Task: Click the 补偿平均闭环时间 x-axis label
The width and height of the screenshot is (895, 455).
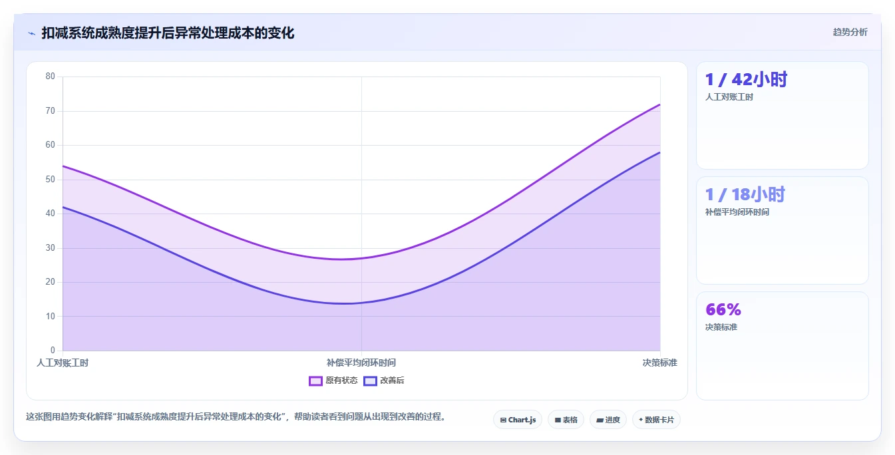Action: click(361, 363)
